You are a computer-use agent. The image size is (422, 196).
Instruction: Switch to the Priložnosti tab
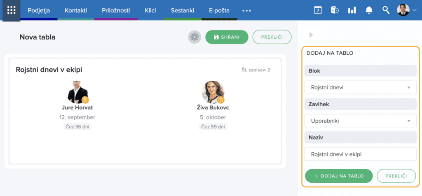115,10
